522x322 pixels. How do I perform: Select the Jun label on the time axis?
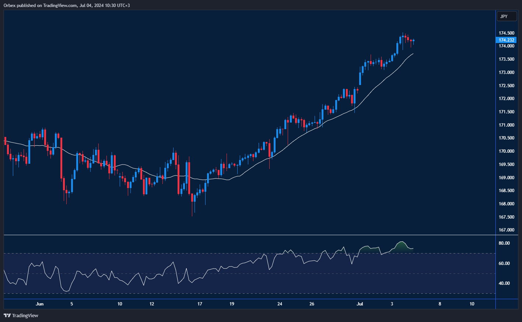pos(39,304)
